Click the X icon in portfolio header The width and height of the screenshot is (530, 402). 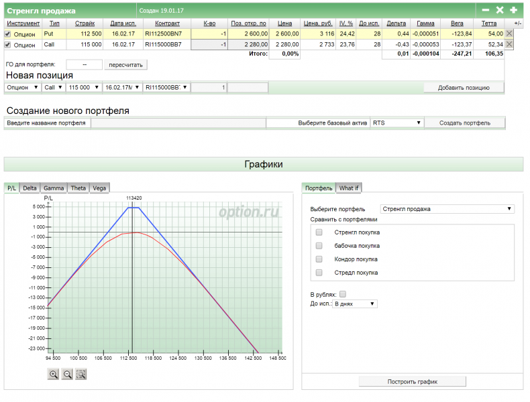click(499, 10)
